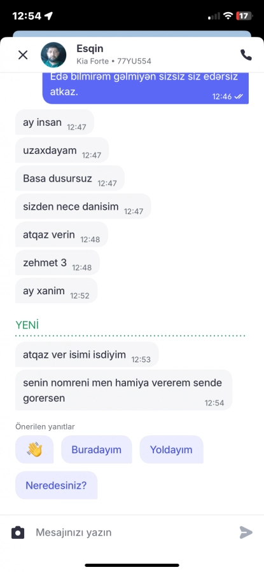This screenshot has height=572, width=264.
Task: Close the chat with X icon
Action: pyautogui.click(x=23, y=55)
